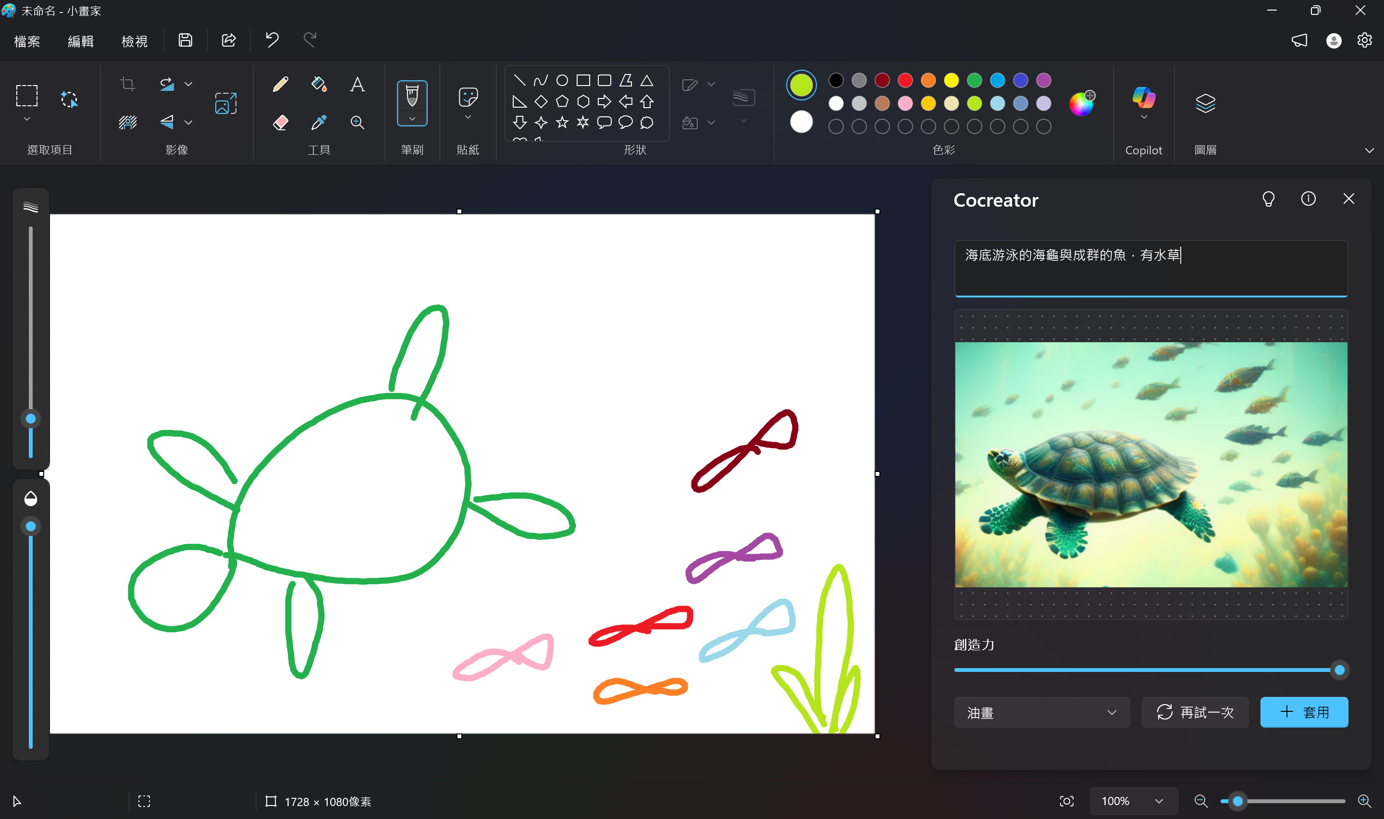Select the five-point star shape

(562, 122)
